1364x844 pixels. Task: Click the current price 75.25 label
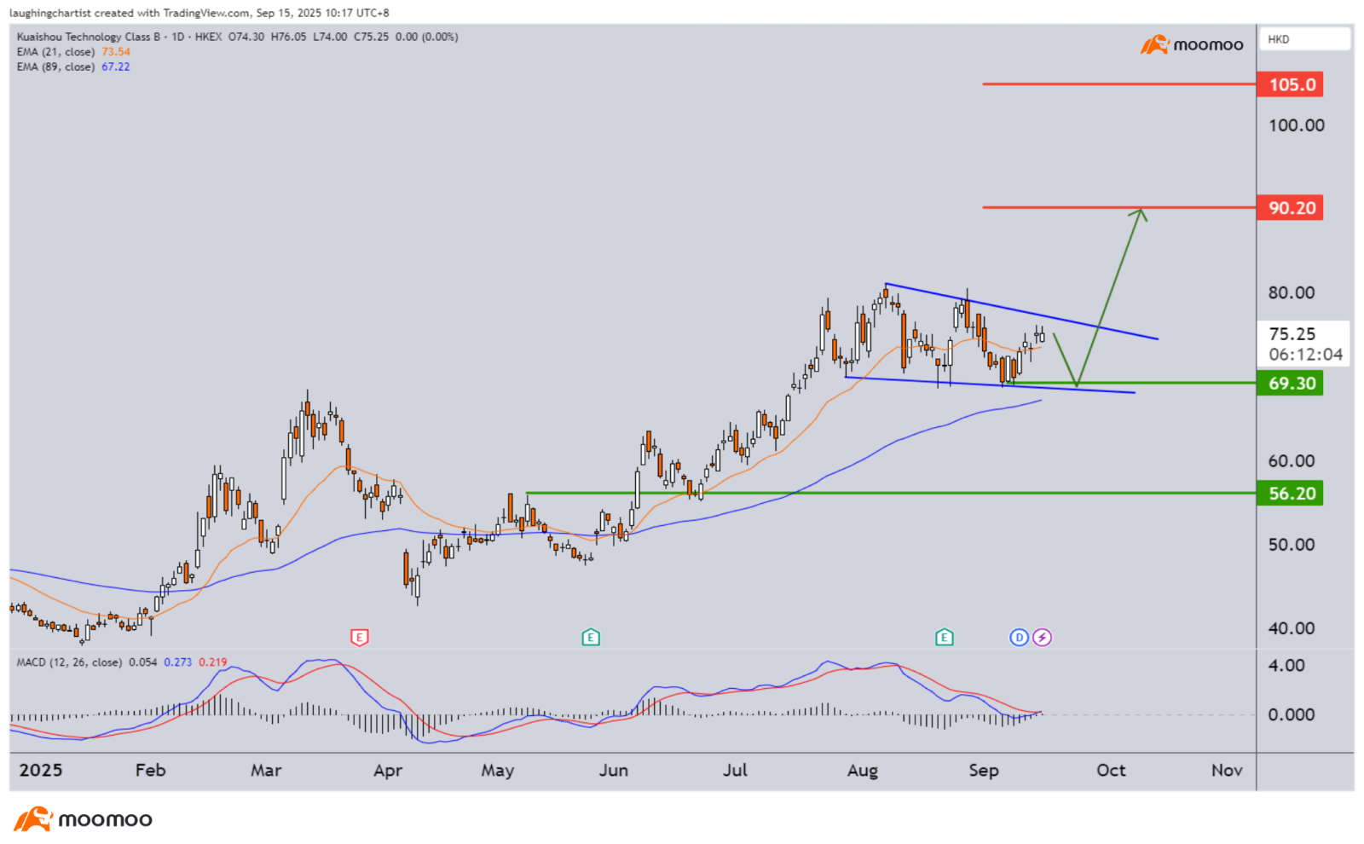coord(1292,334)
